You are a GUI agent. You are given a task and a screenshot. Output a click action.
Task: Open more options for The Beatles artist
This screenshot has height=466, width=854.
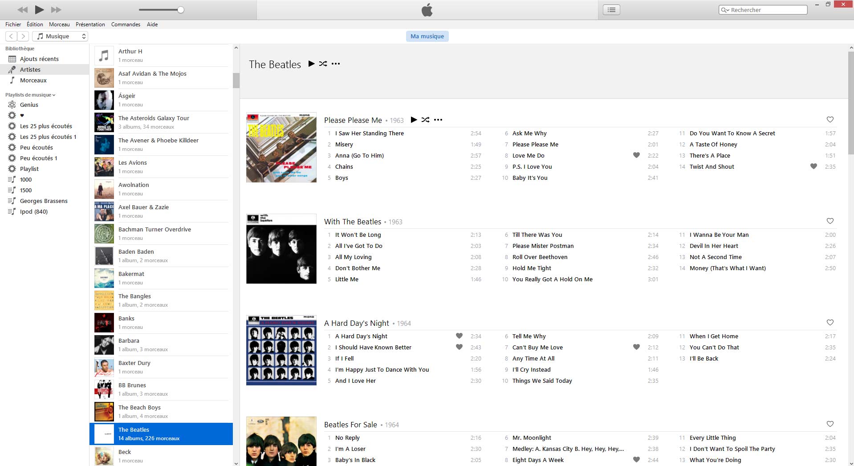336,64
